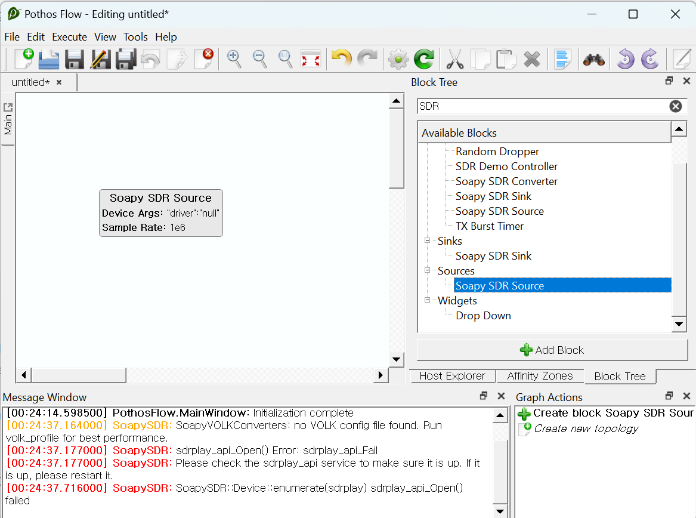Viewport: 696px width, 518px height.
Task: Paste with the clipboard icon
Action: click(x=506, y=59)
